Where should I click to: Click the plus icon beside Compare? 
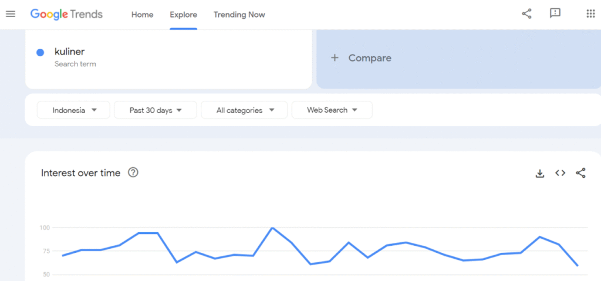tap(335, 58)
